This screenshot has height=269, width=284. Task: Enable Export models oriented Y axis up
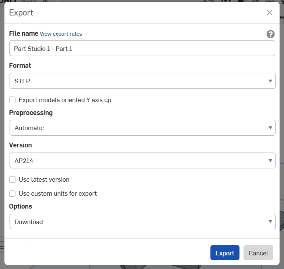[x=12, y=100]
